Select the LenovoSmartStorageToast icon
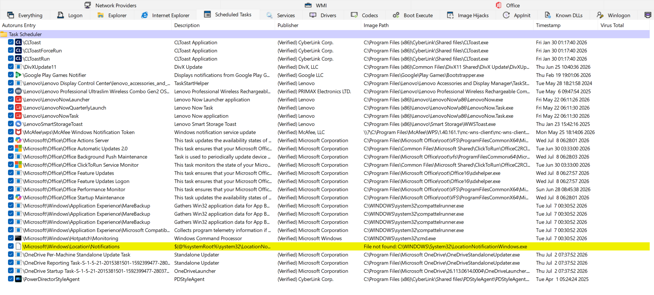 [x=18, y=124]
